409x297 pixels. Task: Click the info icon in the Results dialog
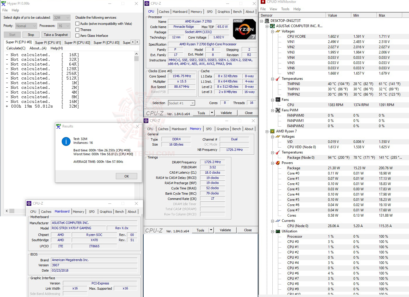tap(66, 141)
